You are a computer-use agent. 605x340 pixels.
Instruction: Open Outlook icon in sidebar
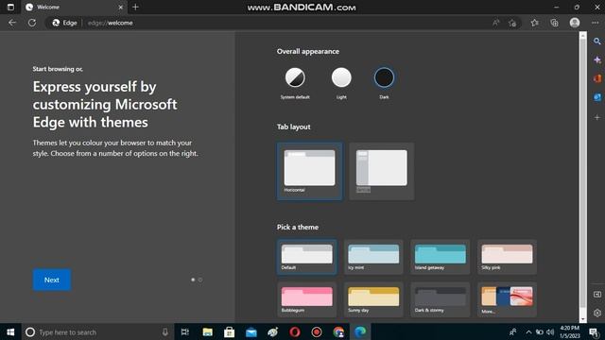coord(596,97)
